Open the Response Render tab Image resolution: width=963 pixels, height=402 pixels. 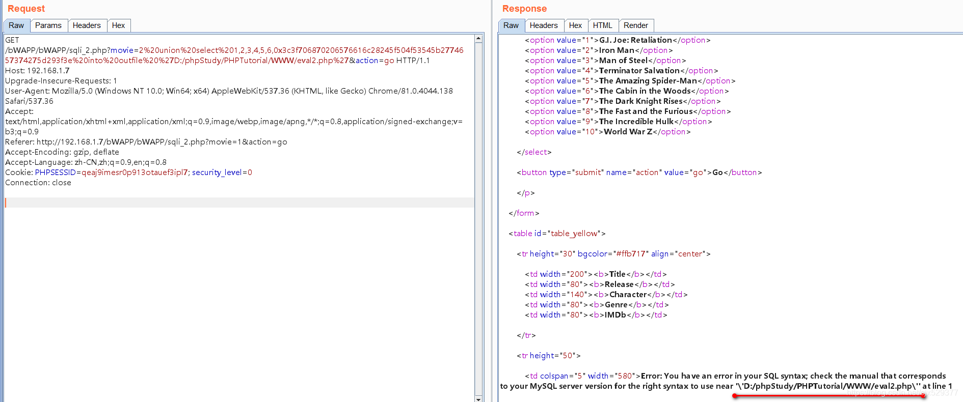pyautogui.click(x=636, y=25)
